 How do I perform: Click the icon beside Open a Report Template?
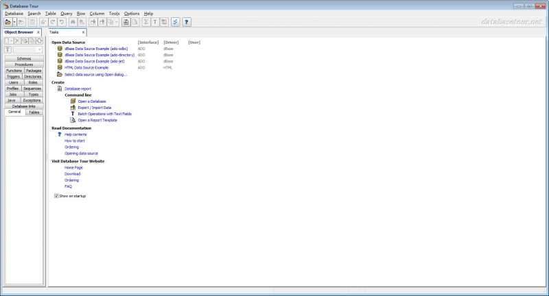tap(73, 120)
